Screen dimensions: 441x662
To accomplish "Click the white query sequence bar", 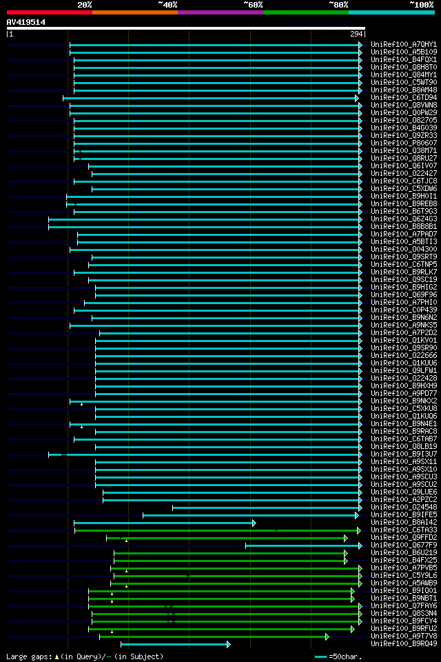I will pyautogui.click(x=185, y=28).
